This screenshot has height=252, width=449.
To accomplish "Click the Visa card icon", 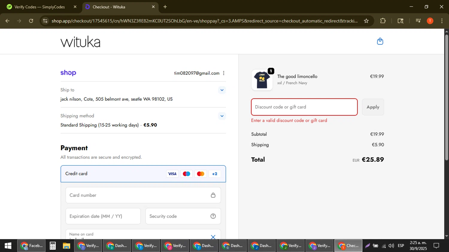I will pyautogui.click(x=172, y=174).
